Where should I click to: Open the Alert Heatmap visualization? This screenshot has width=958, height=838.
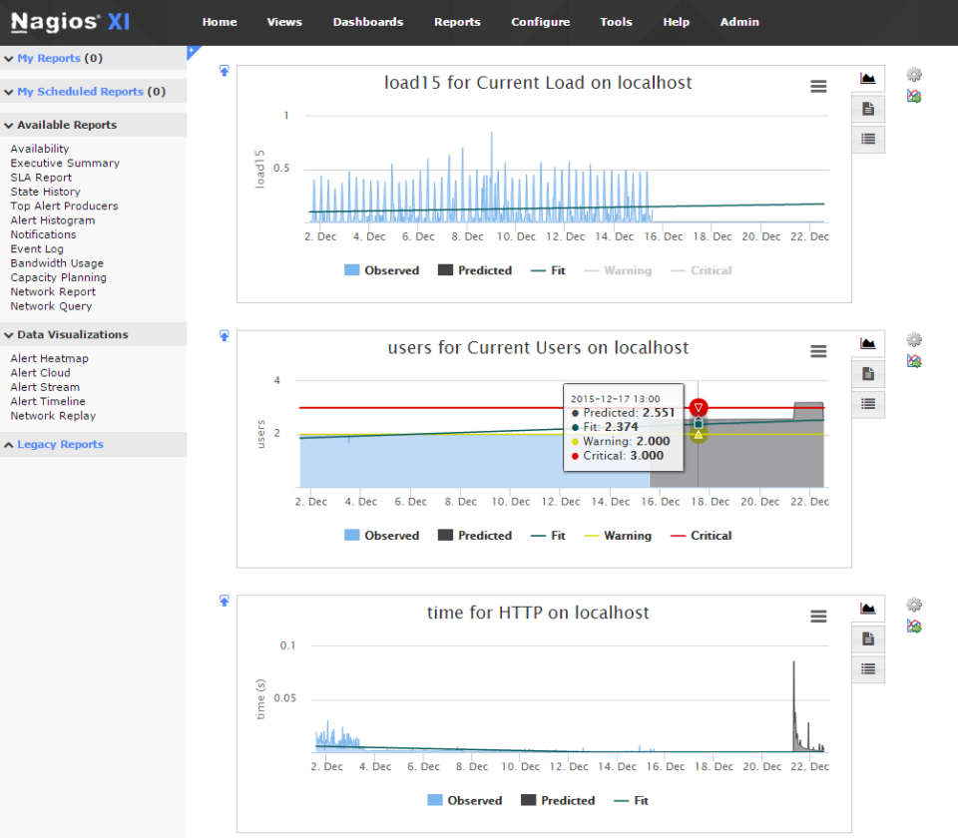pyautogui.click(x=49, y=358)
